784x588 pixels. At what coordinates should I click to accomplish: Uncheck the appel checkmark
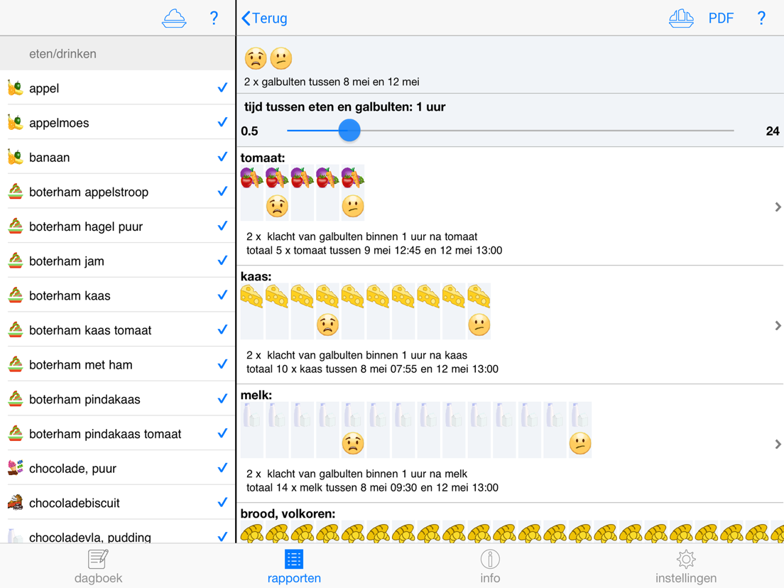pyautogui.click(x=222, y=88)
